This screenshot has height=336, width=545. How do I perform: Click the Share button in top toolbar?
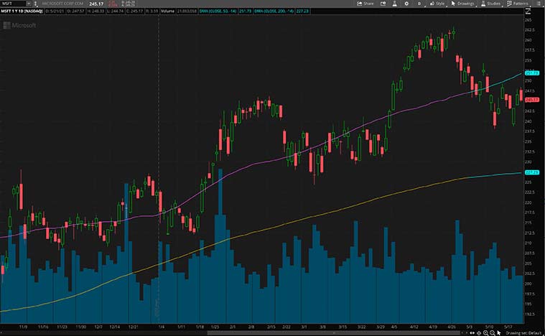tap(365, 4)
